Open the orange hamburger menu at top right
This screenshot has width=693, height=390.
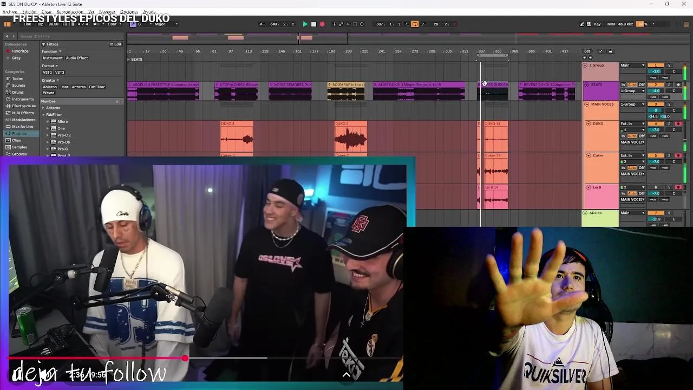(x=687, y=24)
